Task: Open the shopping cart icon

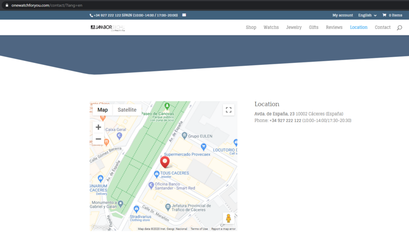Action: pos(384,15)
